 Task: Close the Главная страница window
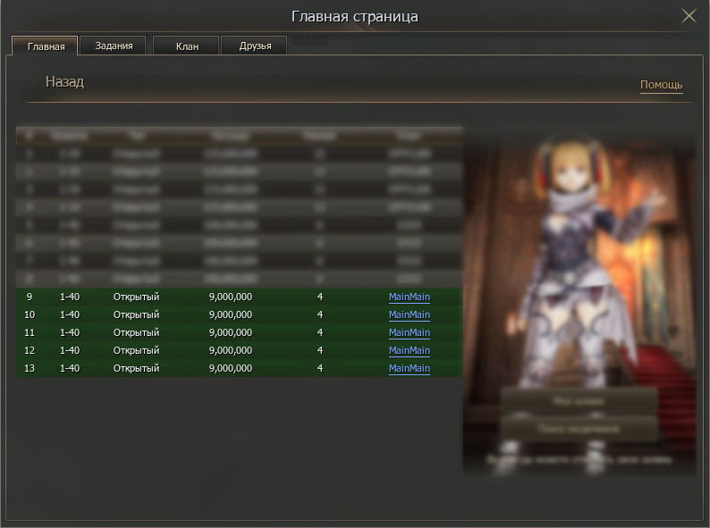click(x=689, y=16)
